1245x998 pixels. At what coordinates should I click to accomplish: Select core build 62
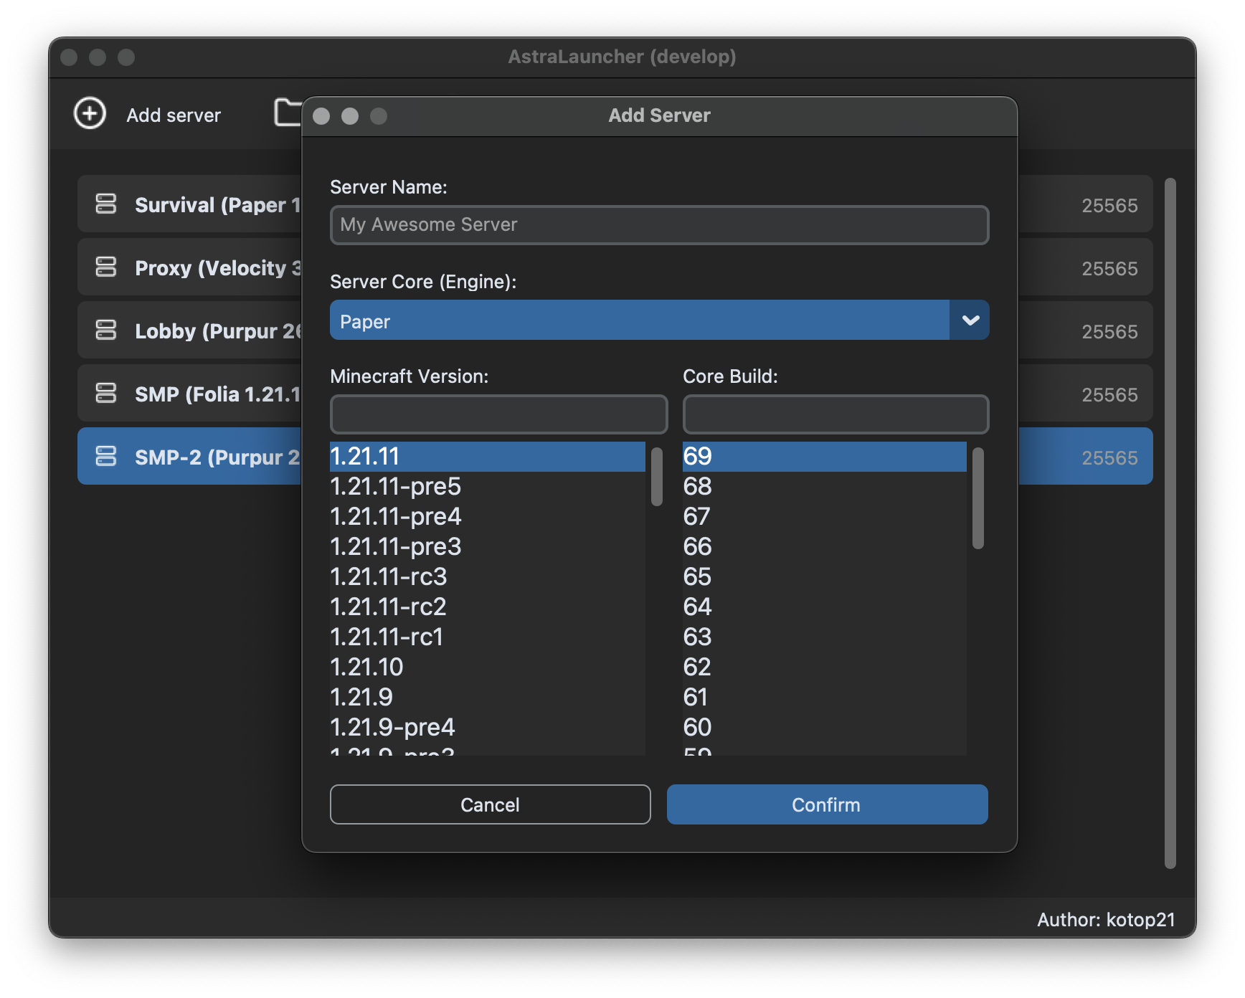click(824, 667)
